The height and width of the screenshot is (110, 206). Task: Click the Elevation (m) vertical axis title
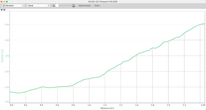[2, 56]
